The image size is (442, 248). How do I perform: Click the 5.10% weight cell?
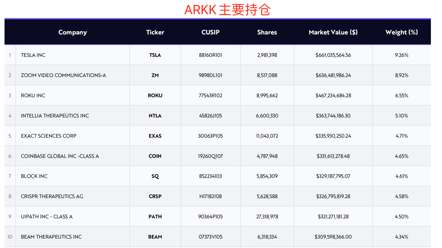[x=401, y=116]
